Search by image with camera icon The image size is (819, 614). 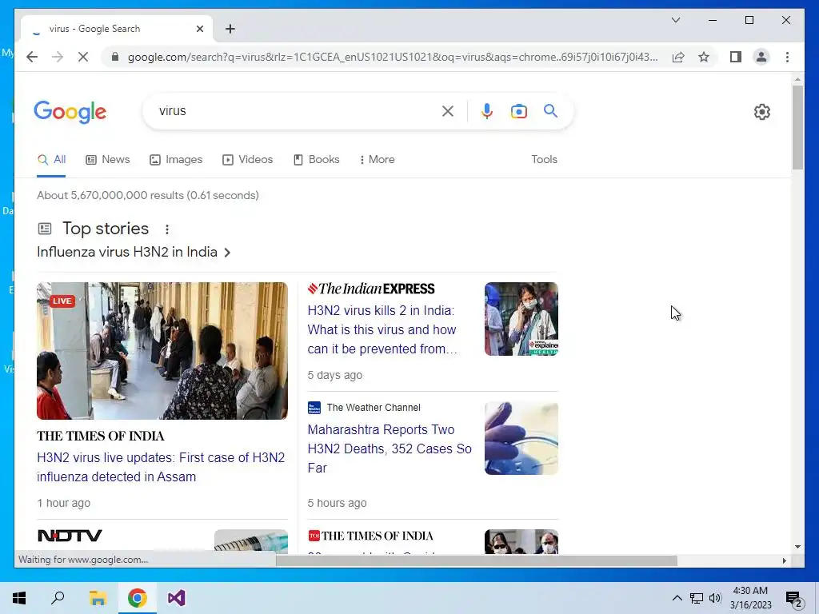pos(518,110)
